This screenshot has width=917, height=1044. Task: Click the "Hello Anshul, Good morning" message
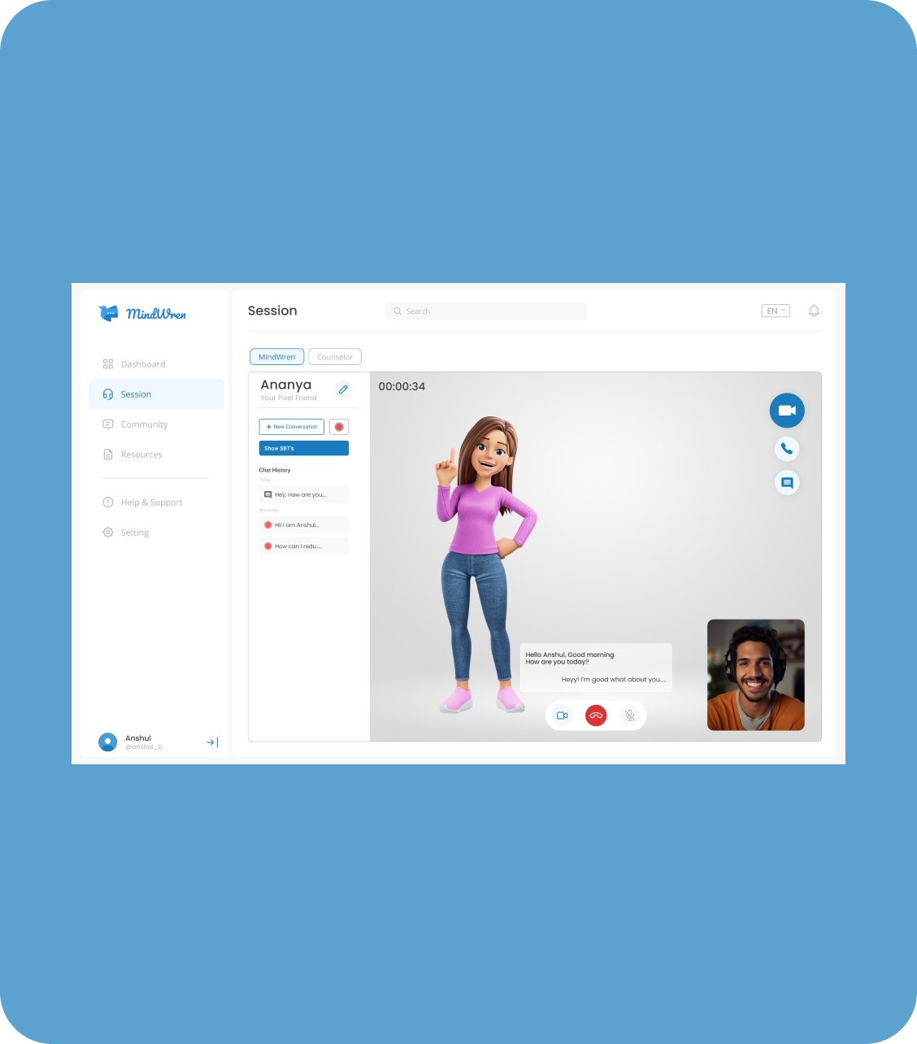[570, 658]
